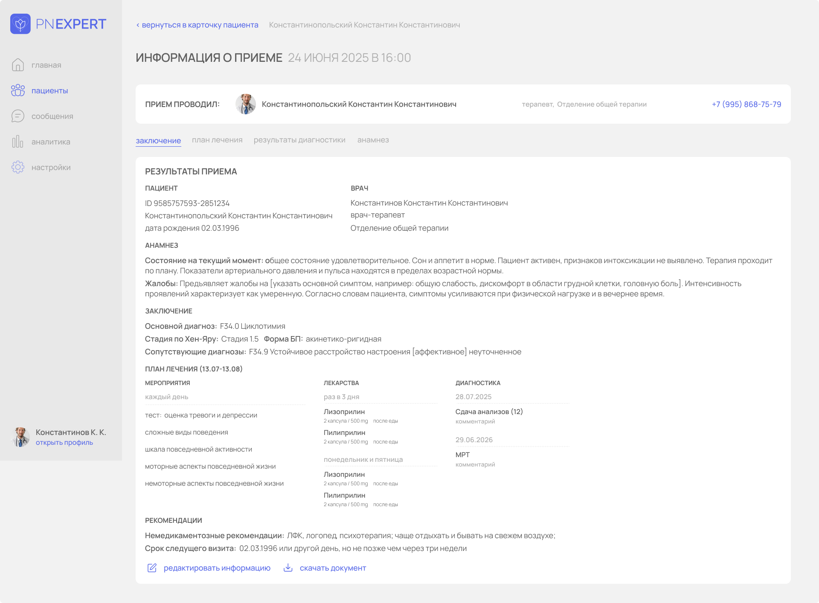
Task: Click the analytics bar chart icon
Action: (x=18, y=142)
